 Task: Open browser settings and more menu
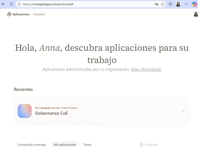coord(186,4)
